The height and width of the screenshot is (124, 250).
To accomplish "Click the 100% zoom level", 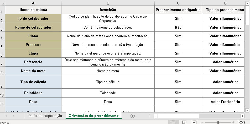I will coord(241,122).
